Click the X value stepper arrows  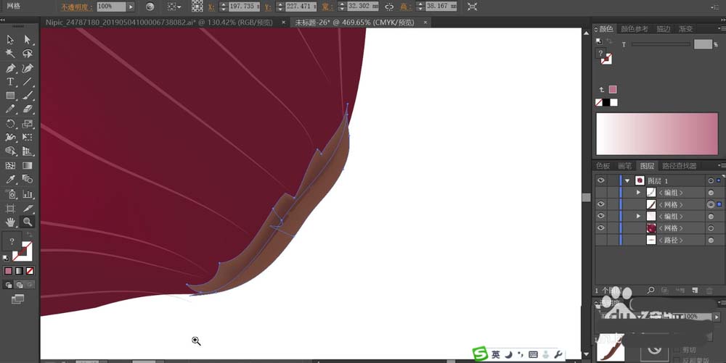click(x=224, y=7)
